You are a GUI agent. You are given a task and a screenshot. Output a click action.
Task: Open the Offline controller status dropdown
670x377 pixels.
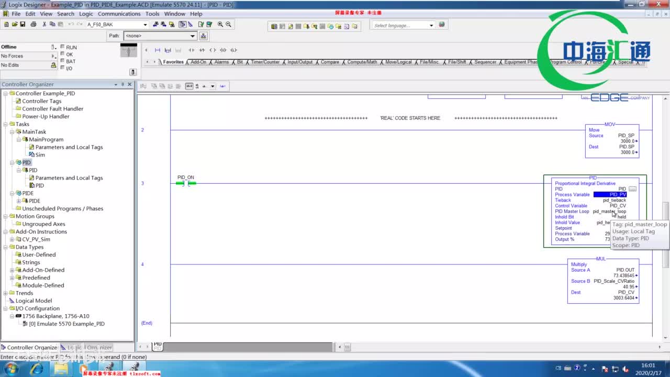[53, 47]
